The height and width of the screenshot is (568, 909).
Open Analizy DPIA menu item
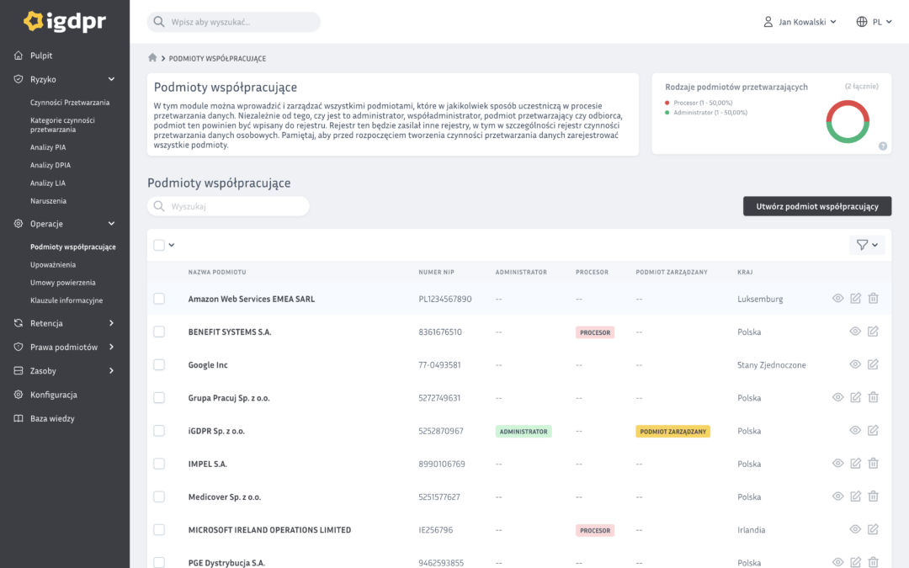click(x=50, y=165)
